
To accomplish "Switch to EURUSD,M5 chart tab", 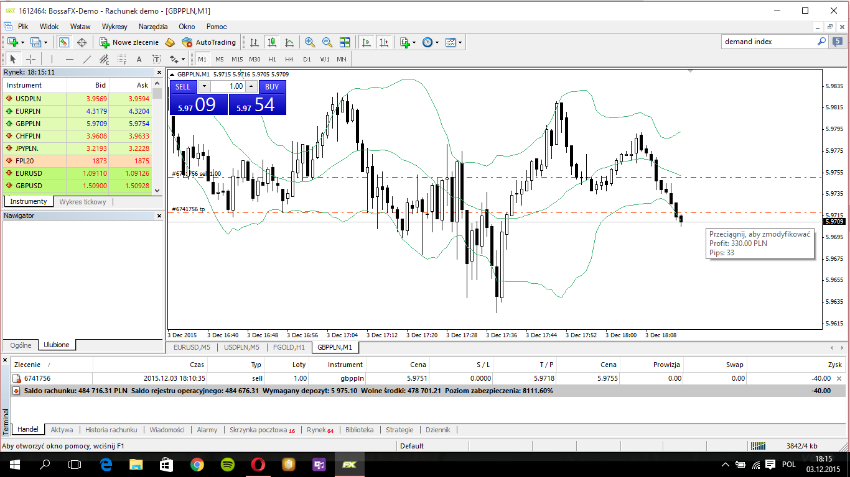I will point(192,347).
